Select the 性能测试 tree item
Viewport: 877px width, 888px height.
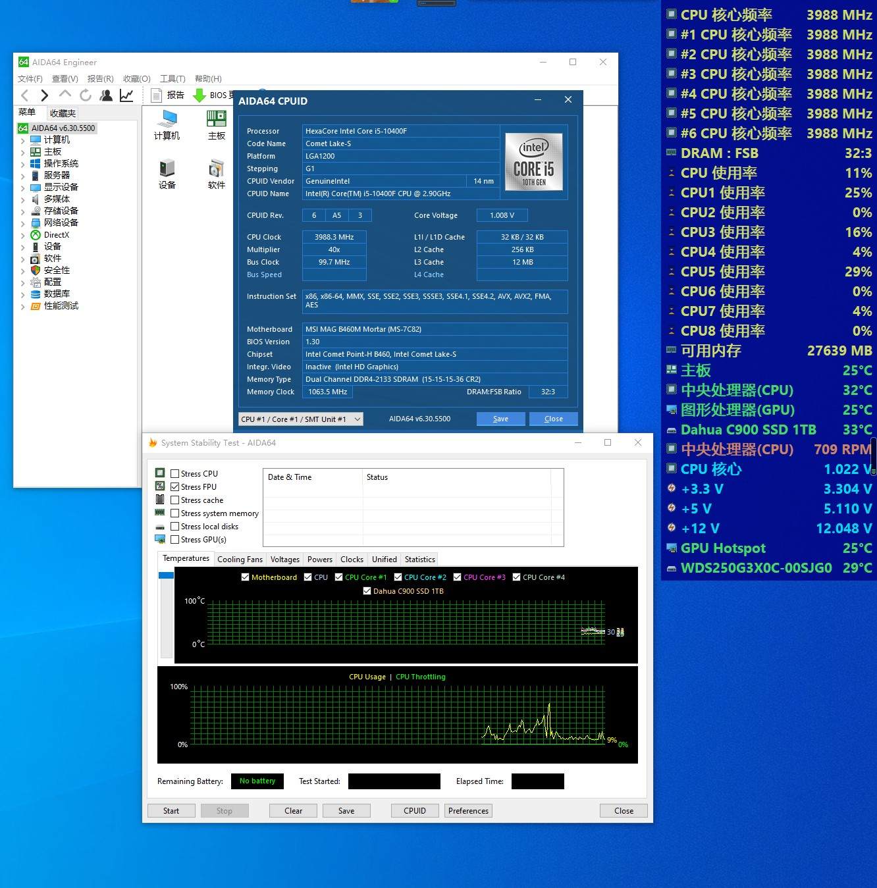pyautogui.click(x=61, y=306)
